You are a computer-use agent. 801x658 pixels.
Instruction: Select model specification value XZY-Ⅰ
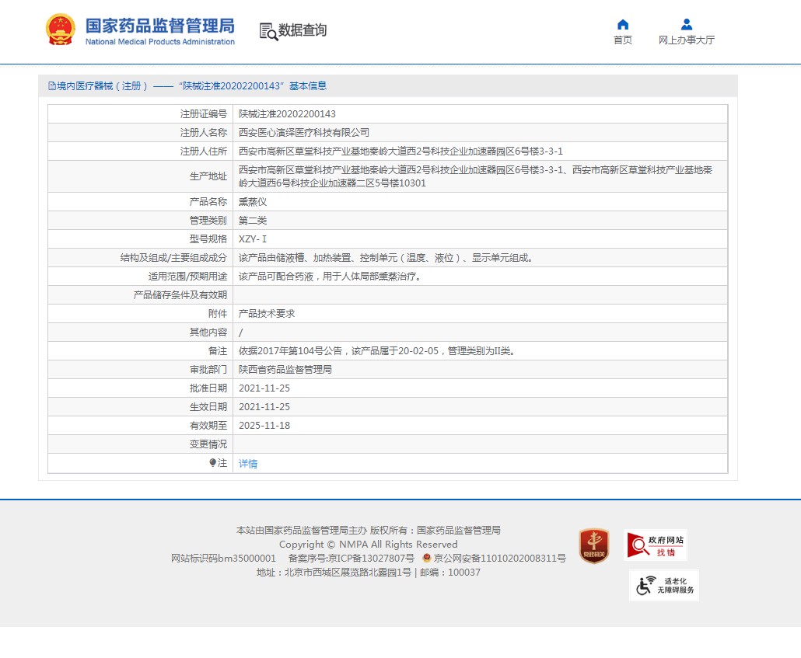tap(253, 239)
